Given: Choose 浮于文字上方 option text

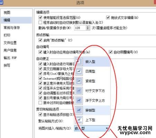Looking at the screenshot, I should tap(95, 100).
